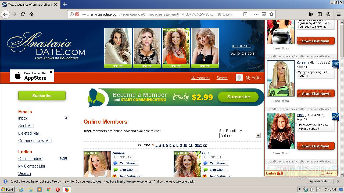Open the Firefox hamburger menu
Image resolution: width=344 pixels, height=193 pixels.
point(339,14)
